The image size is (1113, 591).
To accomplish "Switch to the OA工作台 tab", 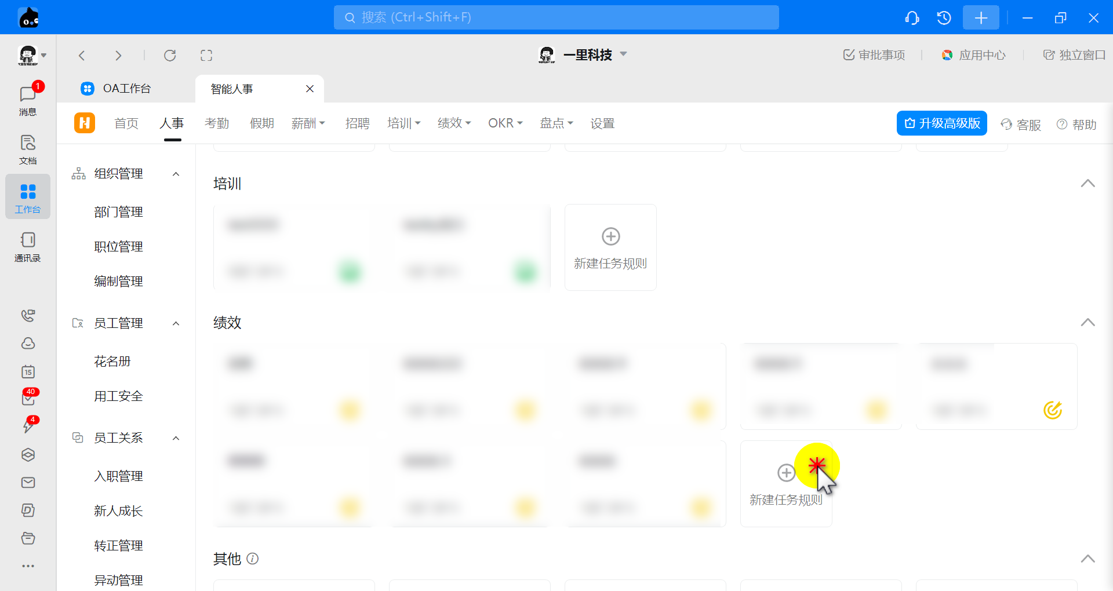I will point(126,89).
